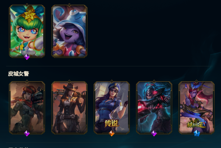Click the cut-off champion heading at bottom
The width and height of the screenshot is (221, 148).
click(x=18, y=147)
